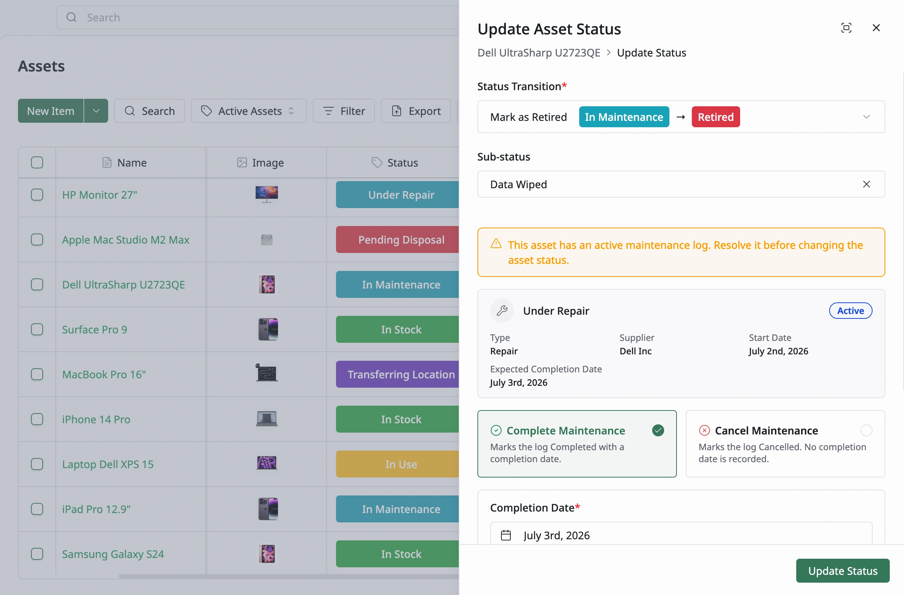
Task: Click the red X icon beside Cancel Maintenance
Action: click(x=704, y=430)
